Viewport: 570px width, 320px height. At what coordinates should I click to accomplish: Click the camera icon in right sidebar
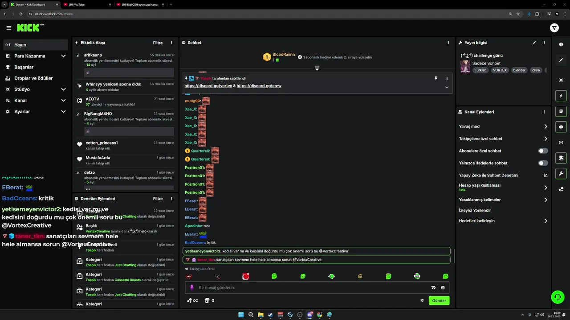click(561, 158)
